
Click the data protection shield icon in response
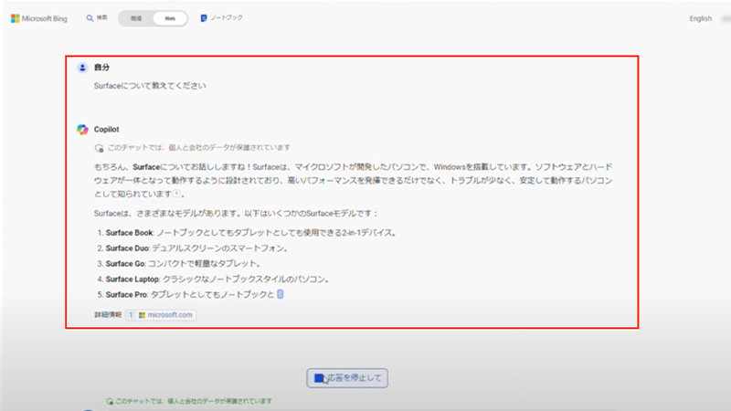99,147
